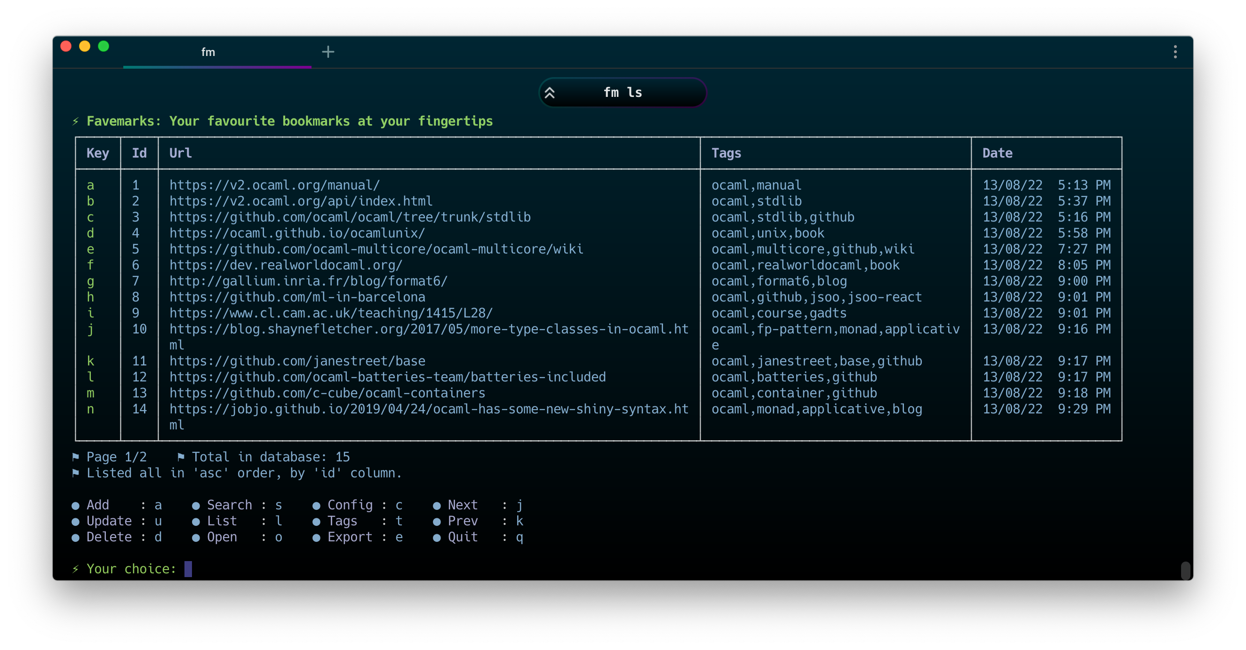Click the bullet icon beside Search

[196, 506]
